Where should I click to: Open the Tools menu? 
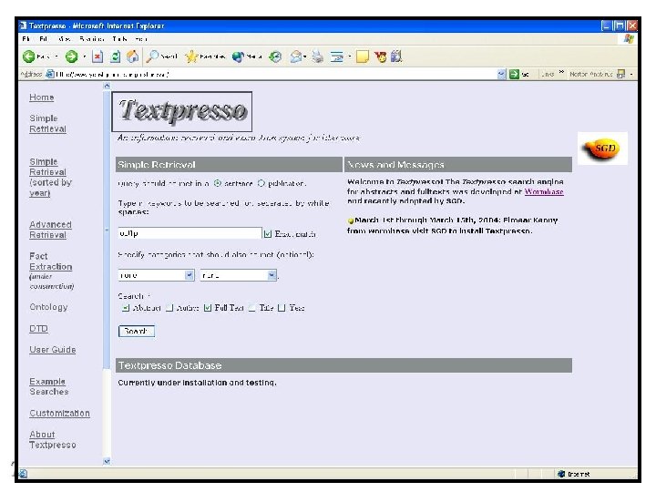119,39
